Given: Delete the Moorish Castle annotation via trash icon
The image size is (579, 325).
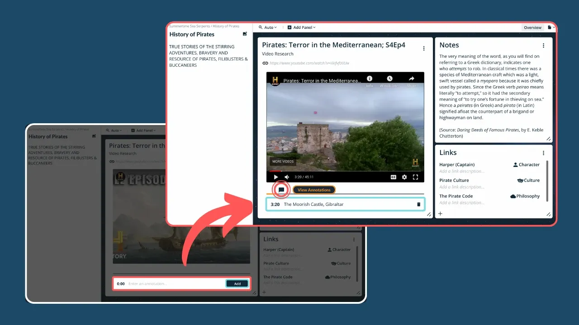Looking at the screenshot, I should coord(418,204).
